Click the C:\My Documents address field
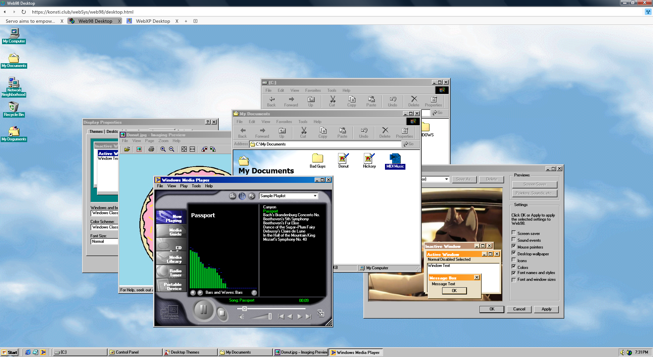The width and height of the screenshot is (653, 357). pyautogui.click(x=325, y=144)
